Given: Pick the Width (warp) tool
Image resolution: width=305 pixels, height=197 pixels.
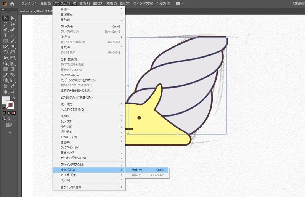Looking at the screenshot, I should coord(5,58).
